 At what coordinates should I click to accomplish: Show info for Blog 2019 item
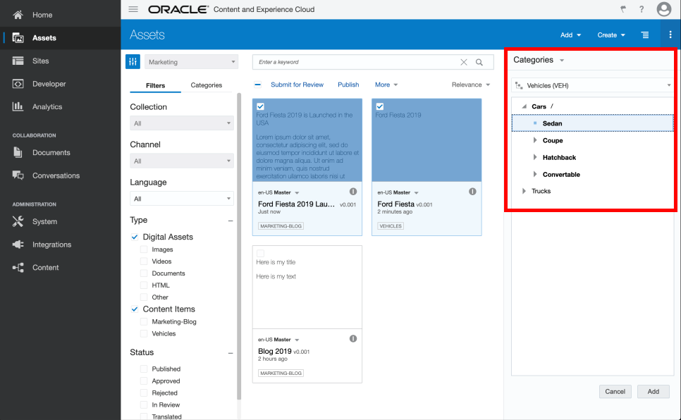[353, 339]
